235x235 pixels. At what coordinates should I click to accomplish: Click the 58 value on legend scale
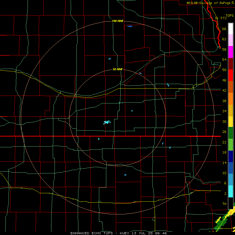click(x=224, y=49)
